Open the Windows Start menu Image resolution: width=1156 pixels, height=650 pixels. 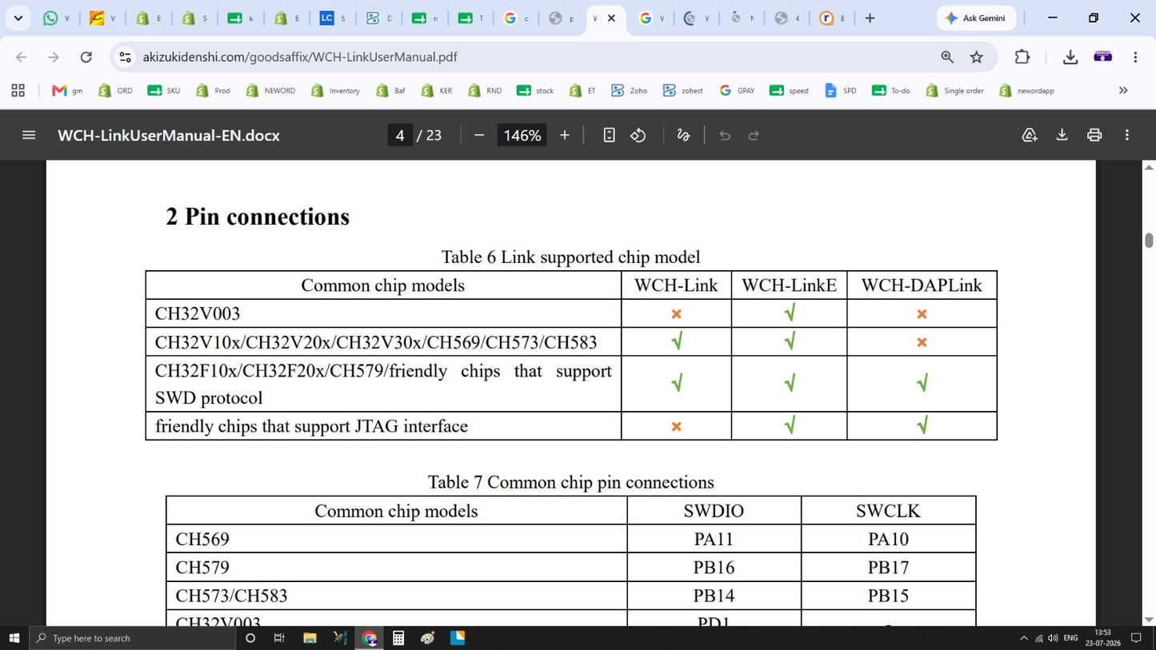14,638
